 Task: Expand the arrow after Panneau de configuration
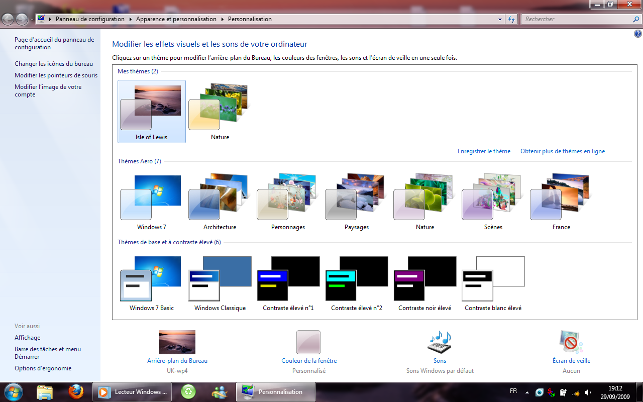click(130, 19)
